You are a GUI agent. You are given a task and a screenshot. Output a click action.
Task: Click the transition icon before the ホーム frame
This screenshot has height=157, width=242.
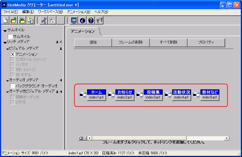[83, 95]
